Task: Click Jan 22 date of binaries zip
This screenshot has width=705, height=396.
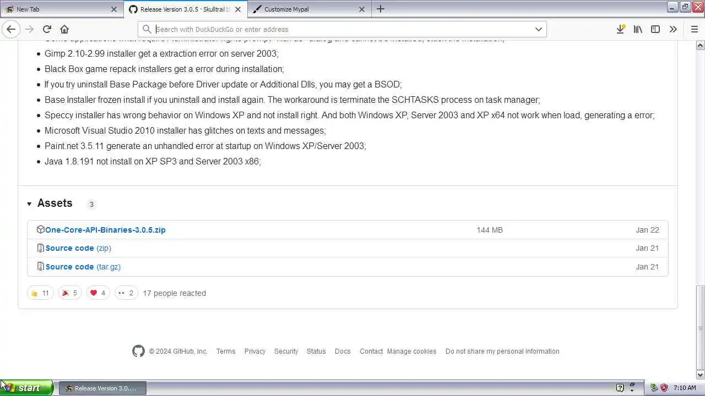Action: [647, 230]
